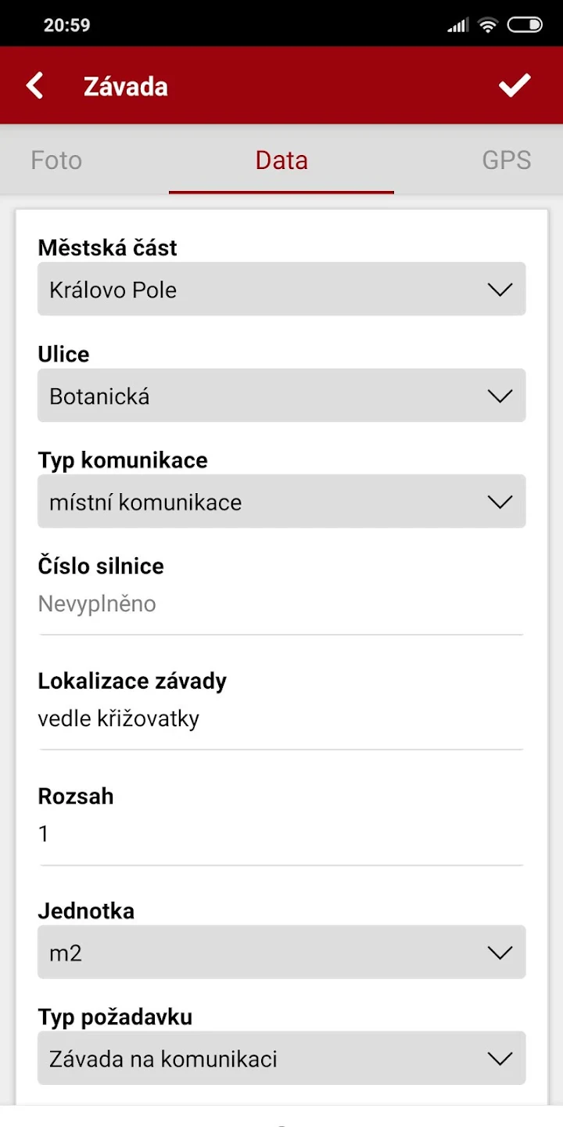
Task: Tap the signal strength icon
Action: pyautogui.click(x=457, y=26)
